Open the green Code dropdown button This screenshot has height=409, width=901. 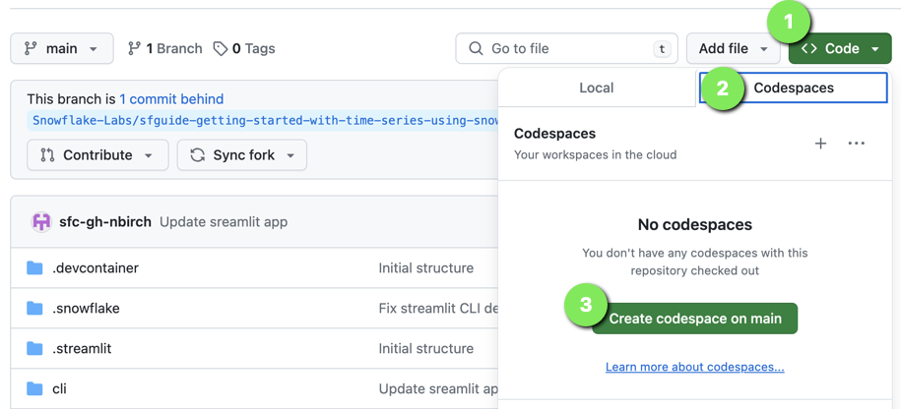pyautogui.click(x=840, y=49)
